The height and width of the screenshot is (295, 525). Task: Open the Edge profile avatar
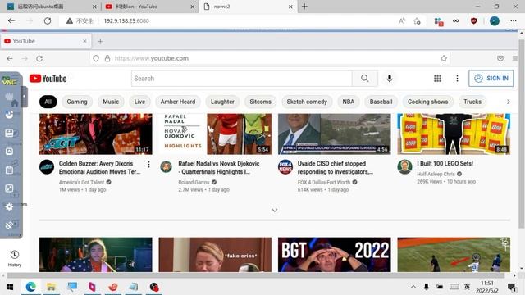tap(495, 21)
